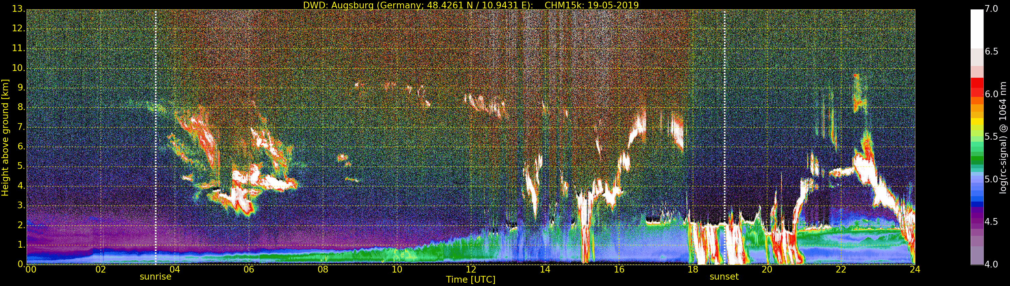Click the '06' tick on the time axis
Viewport: 1010px width, 286px height.
[248, 270]
